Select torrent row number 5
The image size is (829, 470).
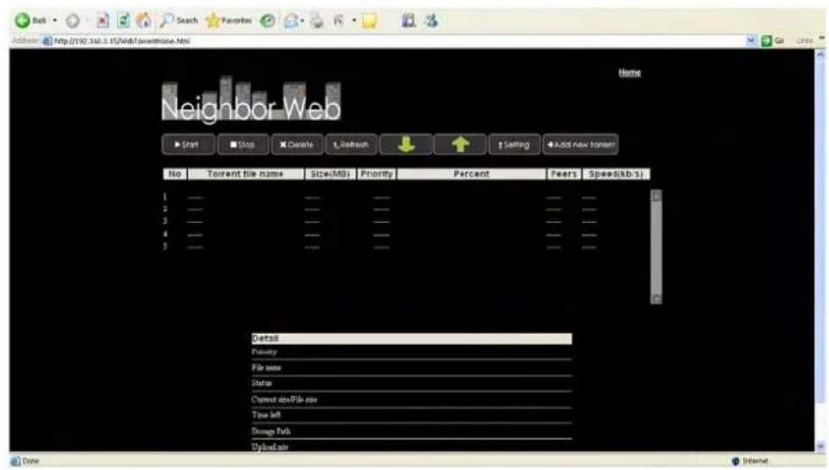tap(381, 246)
